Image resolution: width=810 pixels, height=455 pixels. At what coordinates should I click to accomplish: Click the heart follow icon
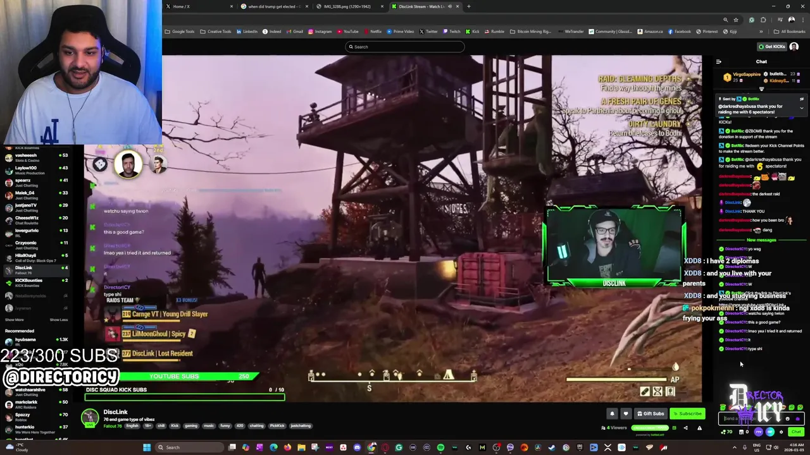click(626, 414)
